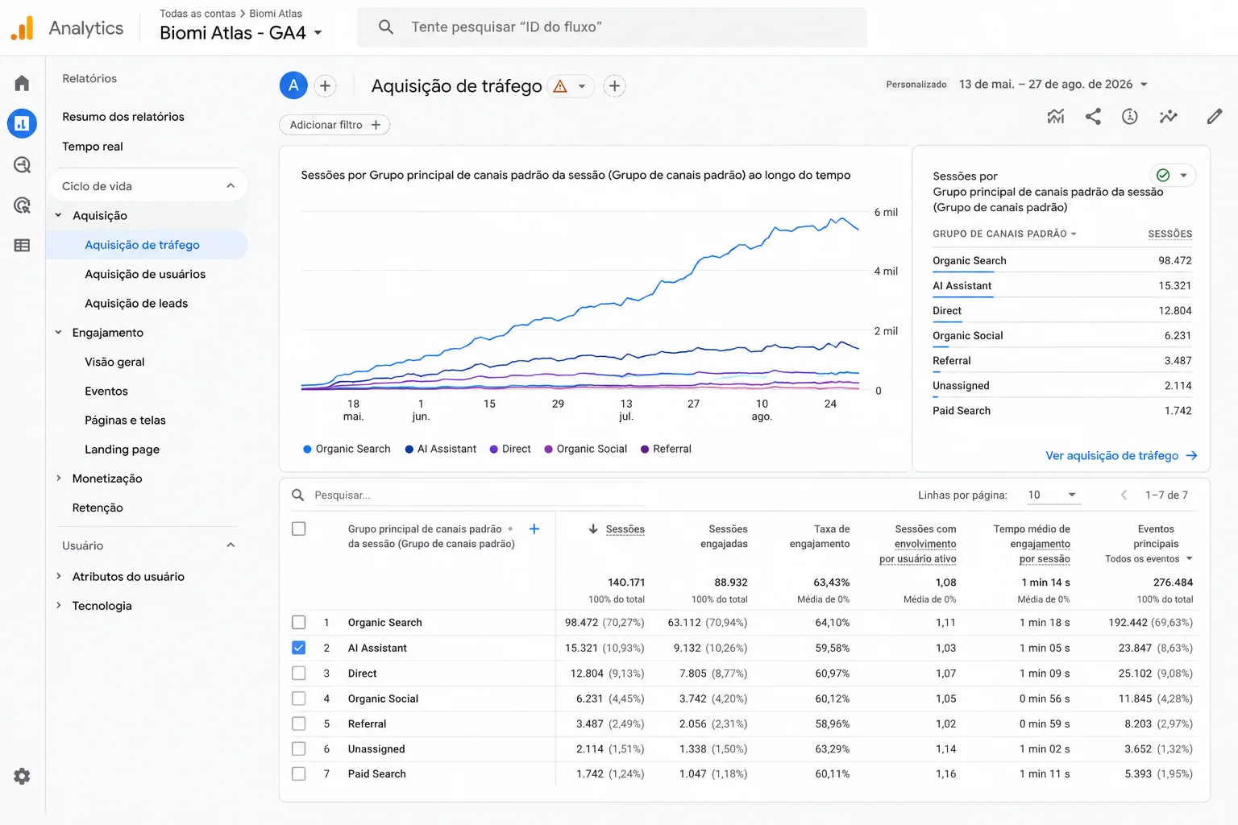
Task: Click the Retenção report in sidebar
Action: click(98, 508)
